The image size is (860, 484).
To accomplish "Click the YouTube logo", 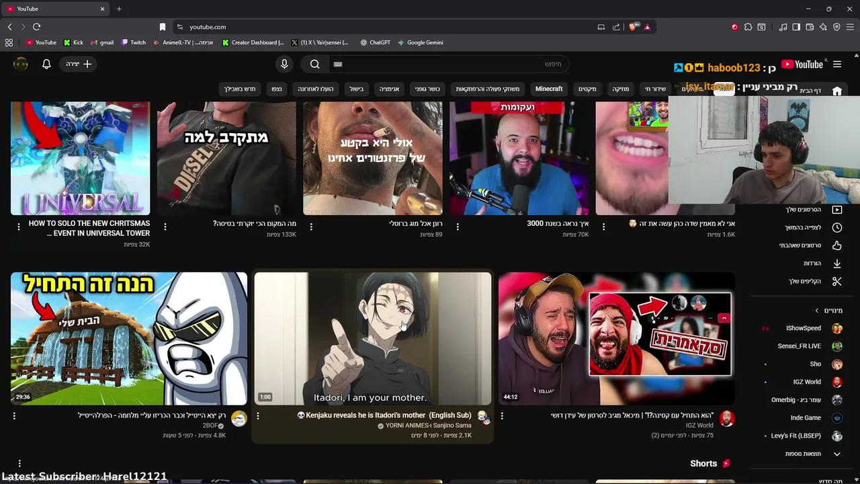I will pyautogui.click(x=803, y=65).
